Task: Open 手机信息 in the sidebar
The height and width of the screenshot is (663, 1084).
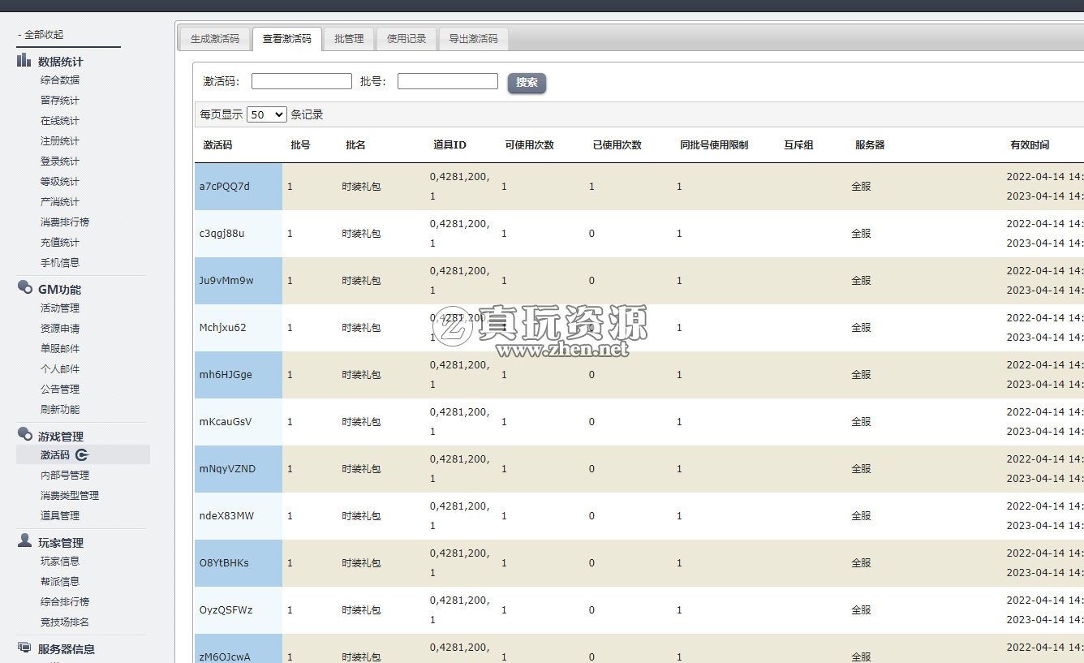Action: [60, 263]
